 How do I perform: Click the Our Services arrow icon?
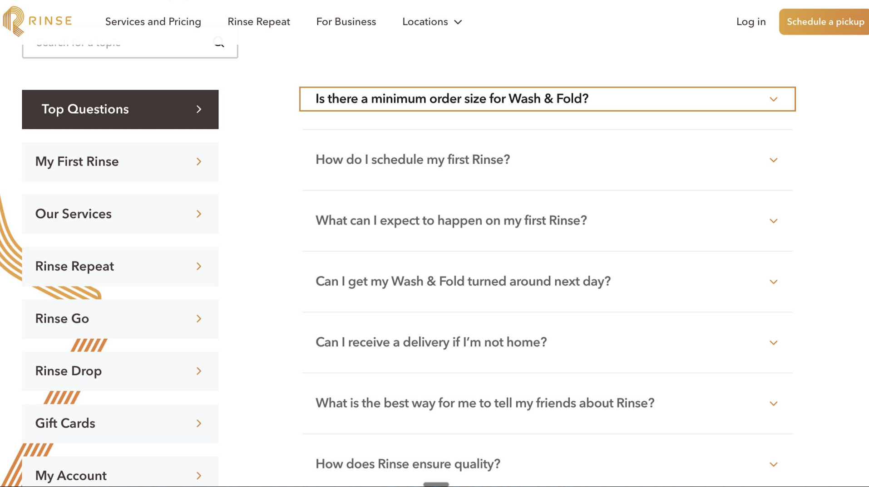point(199,214)
